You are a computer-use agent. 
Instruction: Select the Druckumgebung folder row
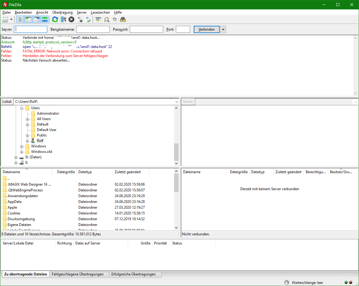[88, 219]
